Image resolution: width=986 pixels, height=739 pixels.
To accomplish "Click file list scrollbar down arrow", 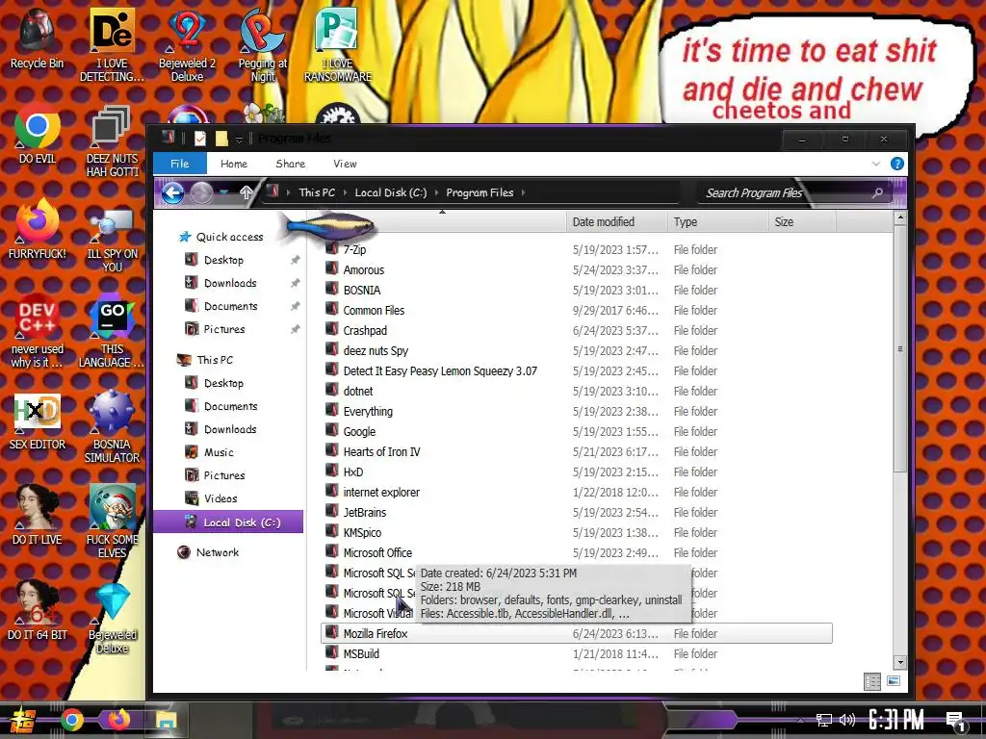I will pos(900,662).
